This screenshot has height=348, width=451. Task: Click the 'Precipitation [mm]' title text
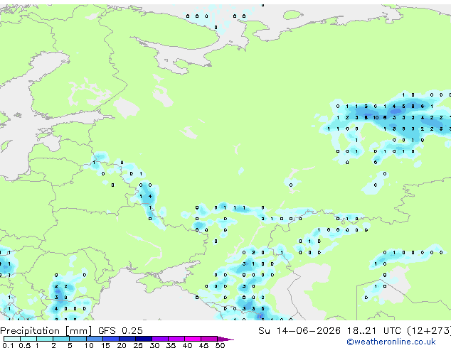click(46, 331)
